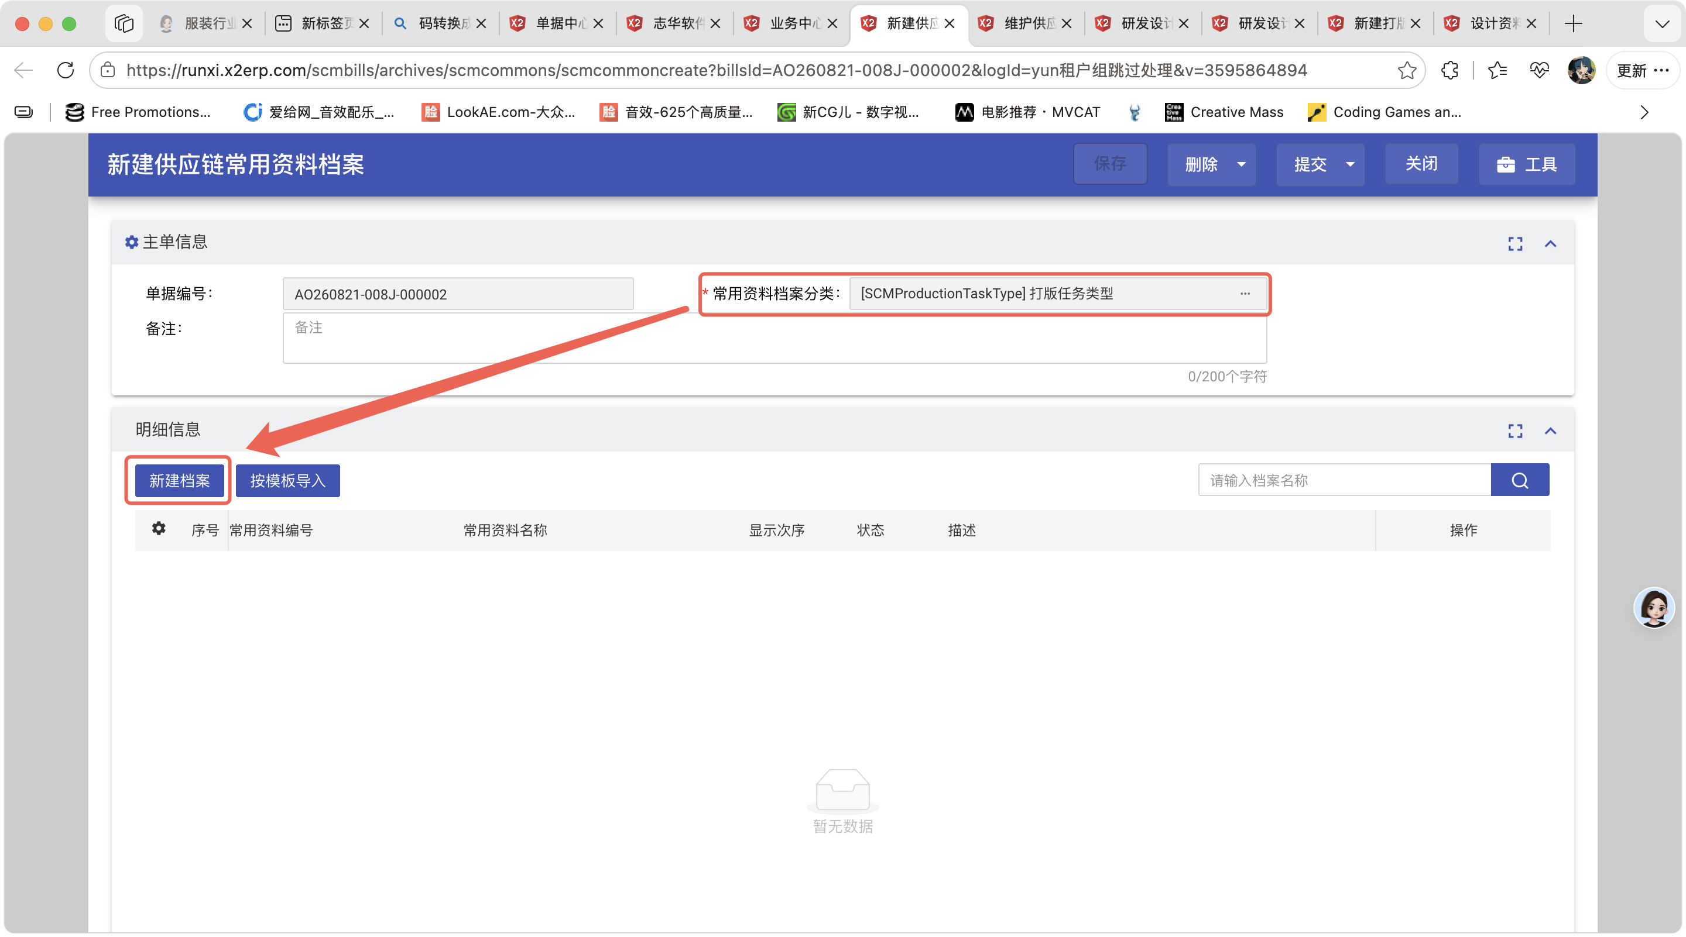Open the 工具 button
This screenshot has width=1686, height=937.
pos(1527,164)
